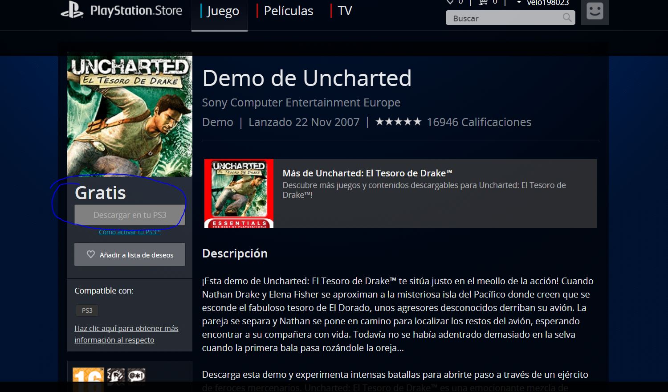Image resolution: width=668 pixels, height=392 pixels.
Task: Expand the velo198023 account dropdown arrow
Action: (519, 3)
